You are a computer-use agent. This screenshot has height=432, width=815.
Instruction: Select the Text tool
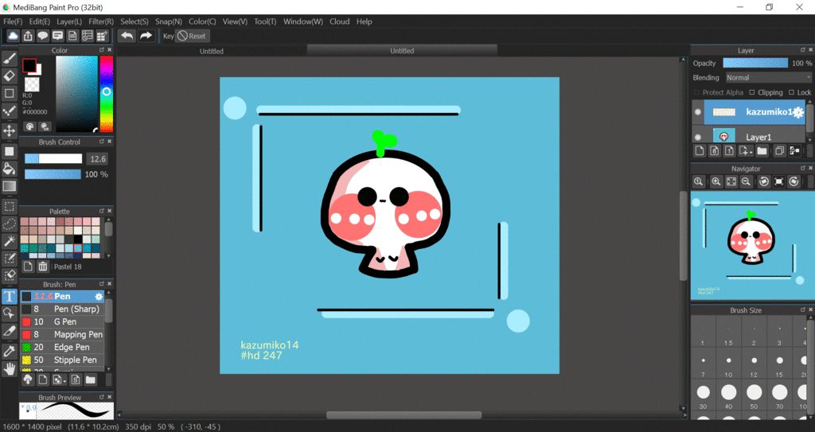point(9,297)
